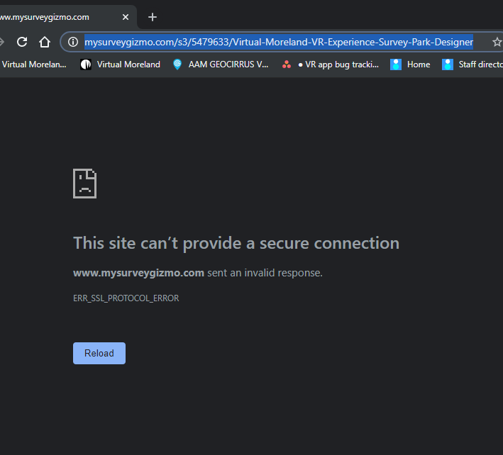
Task: View site information icon in address bar
Action: pyautogui.click(x=73, y=42)
